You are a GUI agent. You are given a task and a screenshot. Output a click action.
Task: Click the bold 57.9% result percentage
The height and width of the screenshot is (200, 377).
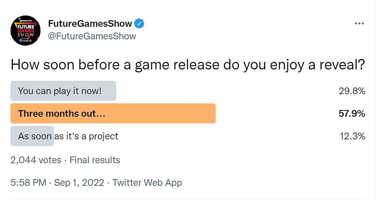(x=352, y=113)
